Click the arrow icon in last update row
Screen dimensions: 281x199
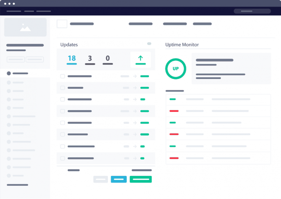coord(135,158)
